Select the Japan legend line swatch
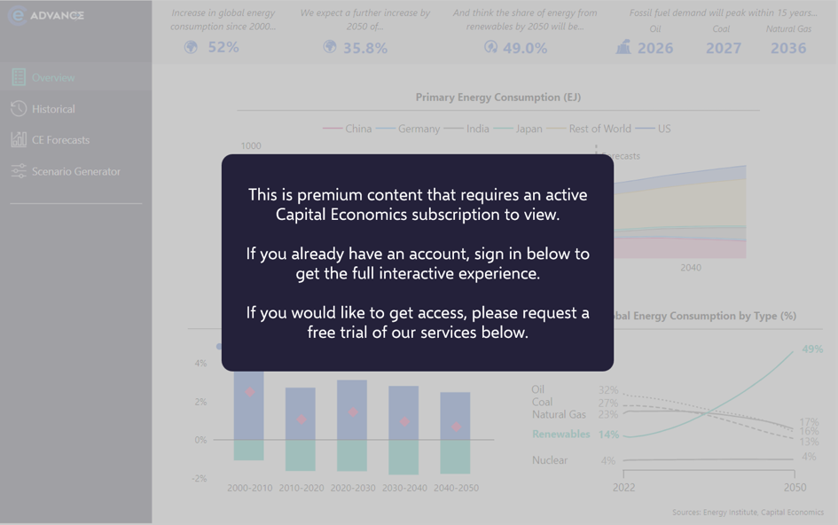838x525 pixels. [x=503, y=129]
